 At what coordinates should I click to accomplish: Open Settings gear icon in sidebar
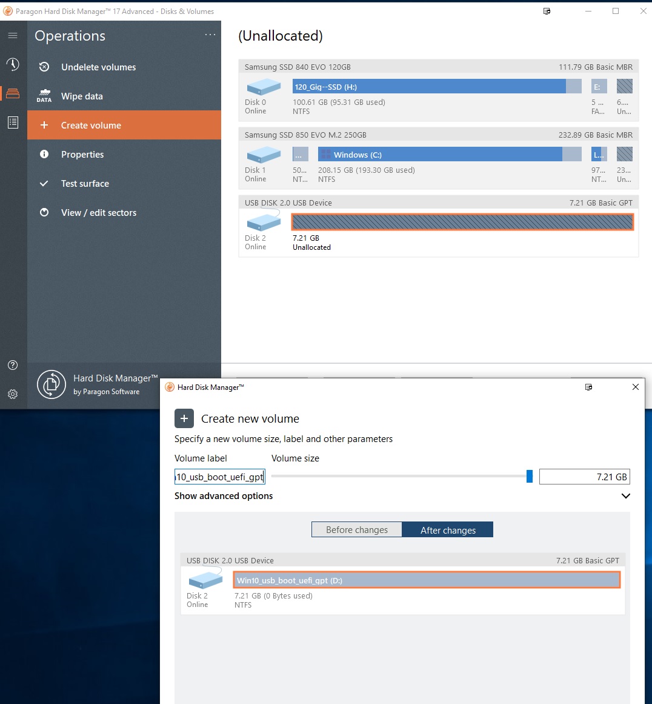coord(13,394)
